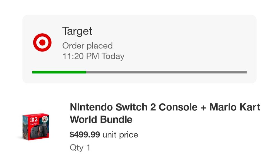Click the gray remaining progress segment
The height and width of the screenshot is (157, 279).
(166, 72)
